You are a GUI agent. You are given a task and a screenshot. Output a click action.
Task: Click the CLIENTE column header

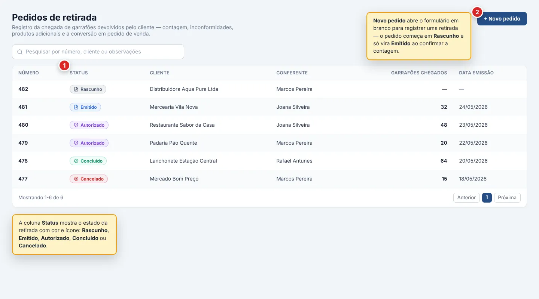point(159,73)
